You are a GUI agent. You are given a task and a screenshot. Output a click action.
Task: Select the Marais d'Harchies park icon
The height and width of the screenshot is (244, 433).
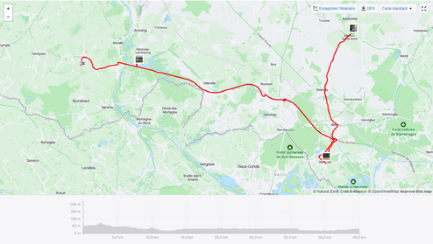353,182
